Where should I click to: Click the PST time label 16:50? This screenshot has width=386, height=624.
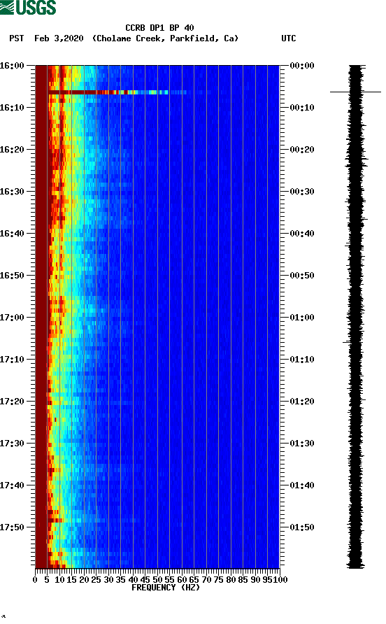click(x=12, y=276)
